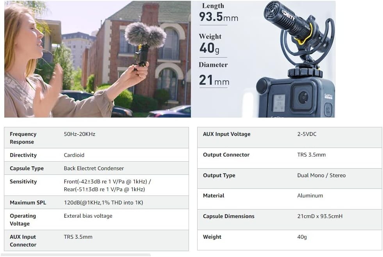Click the 'Back Electret Condenser' value

(94, 168)
